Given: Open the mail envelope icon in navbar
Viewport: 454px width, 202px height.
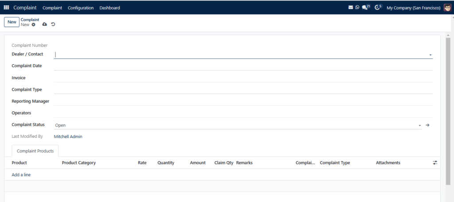Looking at the screenshot, I should 351,8.
